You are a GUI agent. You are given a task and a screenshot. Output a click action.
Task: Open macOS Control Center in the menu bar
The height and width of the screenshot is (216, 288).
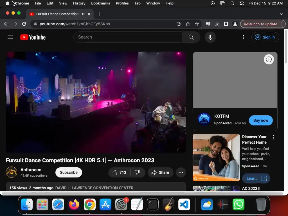[242, 3]
